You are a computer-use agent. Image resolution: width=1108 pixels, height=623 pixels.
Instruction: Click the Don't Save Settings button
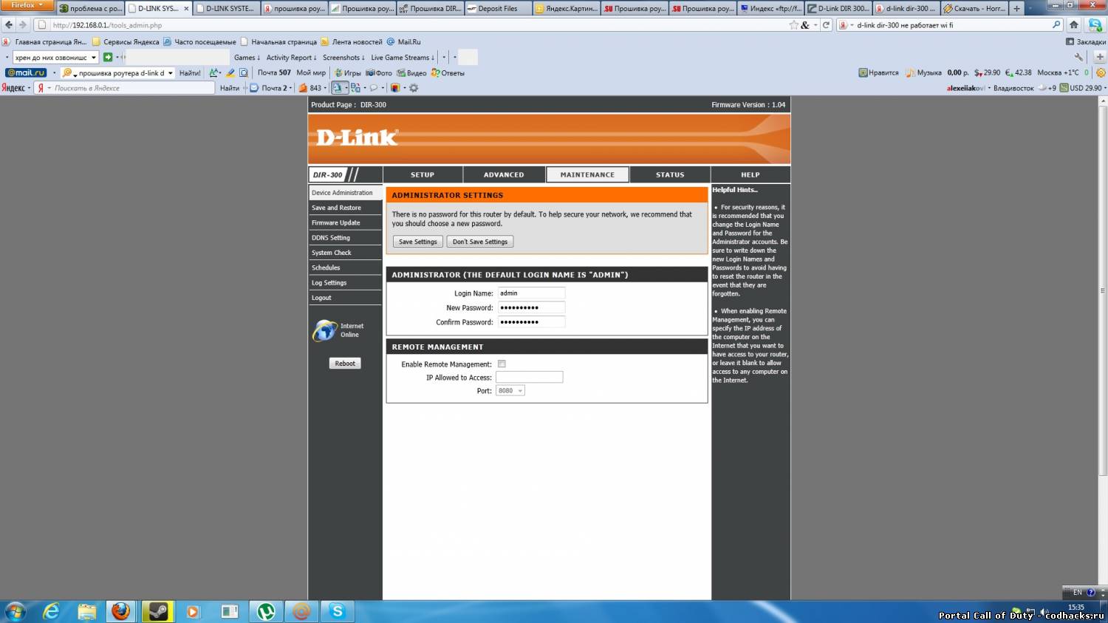[x=480, y=242]
